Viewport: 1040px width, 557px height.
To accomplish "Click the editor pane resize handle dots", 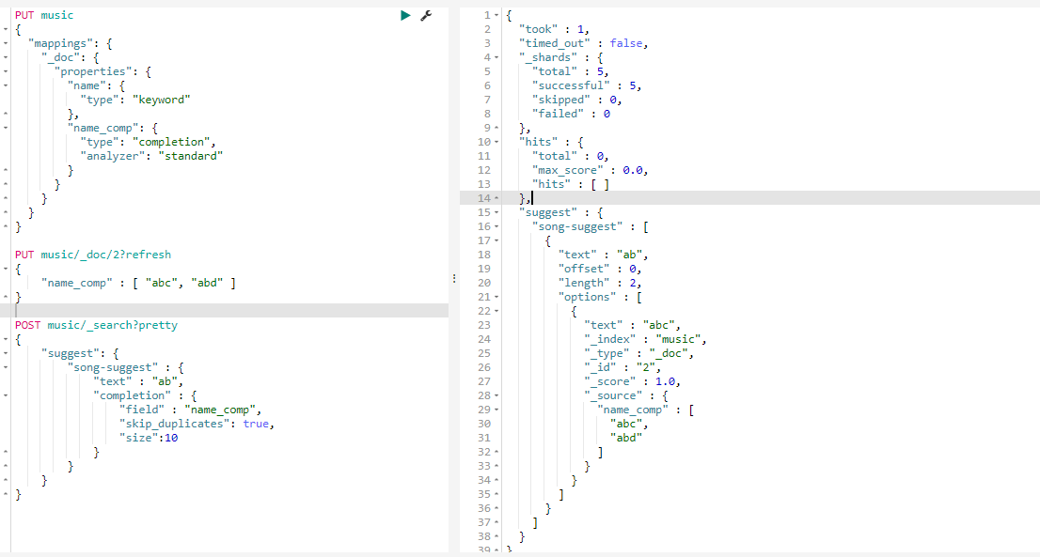I will [x=454, y=279].
